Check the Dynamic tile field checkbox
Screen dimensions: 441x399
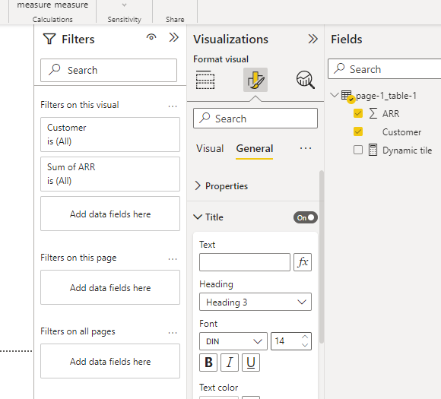[358, 150]
